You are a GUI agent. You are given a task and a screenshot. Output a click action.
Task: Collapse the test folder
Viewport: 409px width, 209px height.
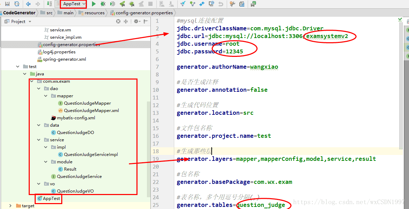17,67
